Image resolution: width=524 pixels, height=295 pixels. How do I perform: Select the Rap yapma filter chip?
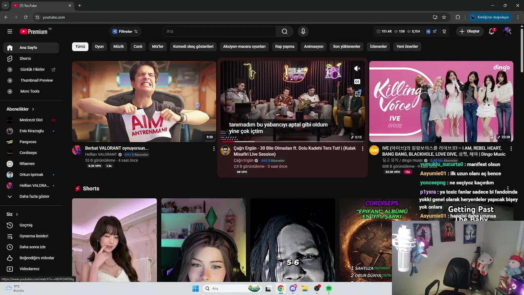coord(285,47)
